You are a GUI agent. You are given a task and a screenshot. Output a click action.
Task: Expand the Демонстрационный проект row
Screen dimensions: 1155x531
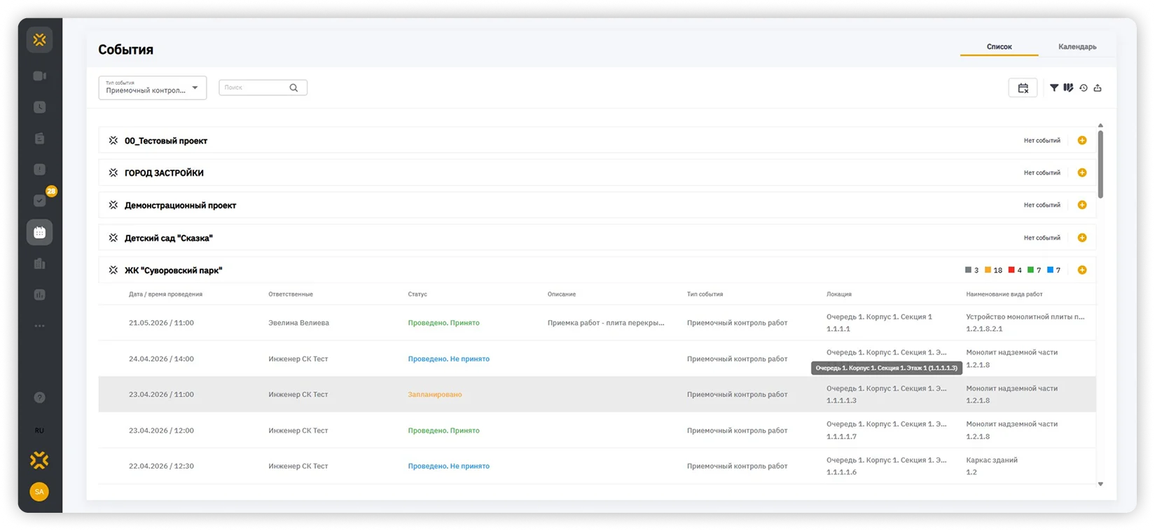pos(597,205)
